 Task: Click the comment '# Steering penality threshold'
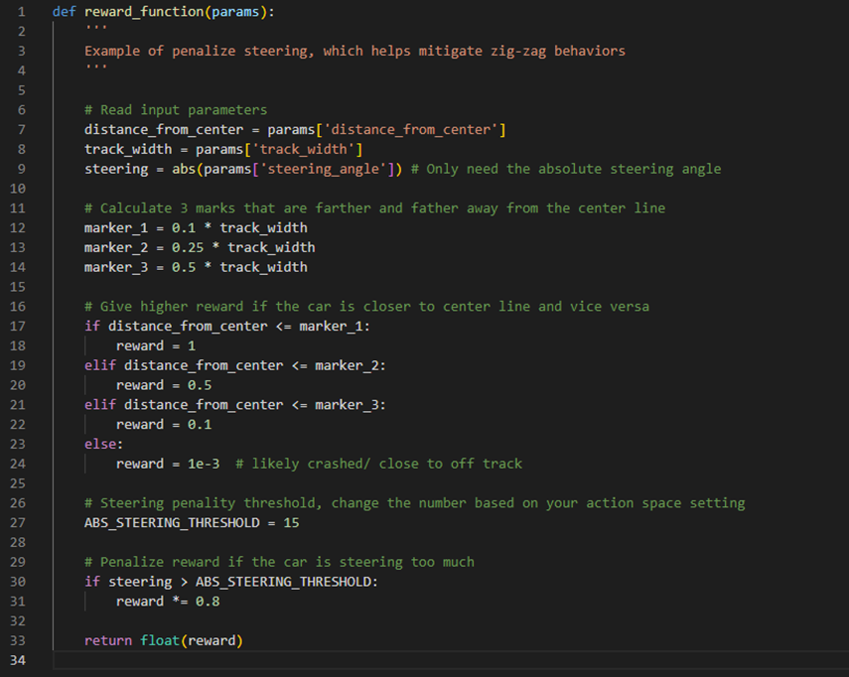[203, 503]
